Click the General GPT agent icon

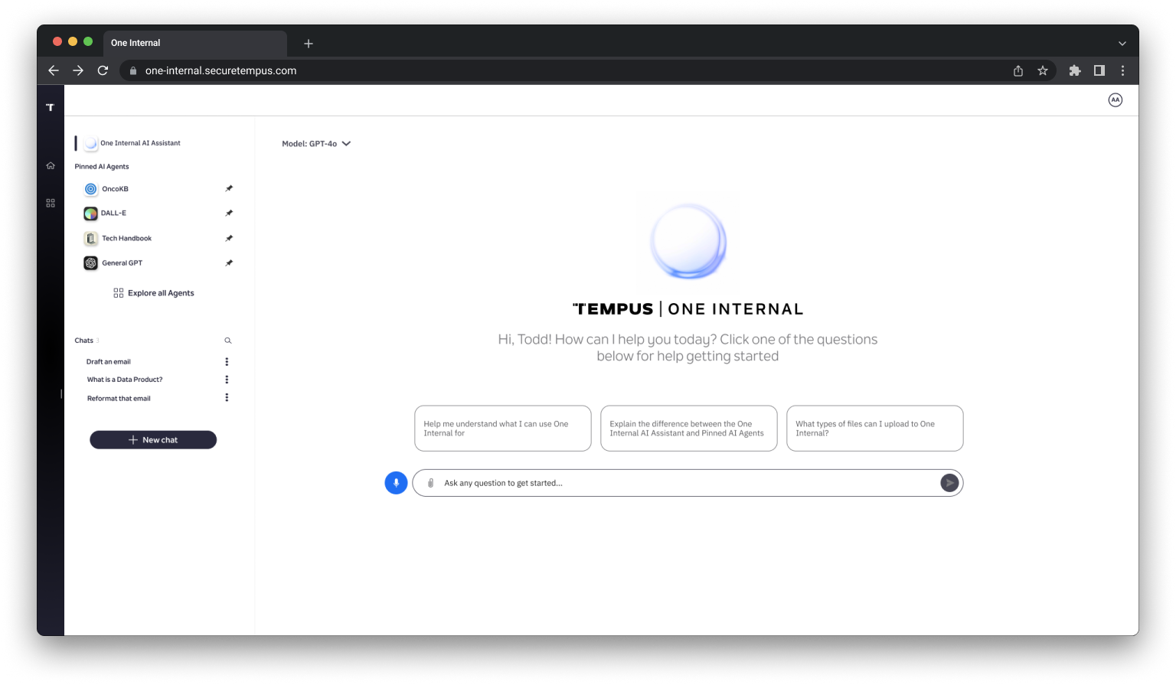[90, 263]
